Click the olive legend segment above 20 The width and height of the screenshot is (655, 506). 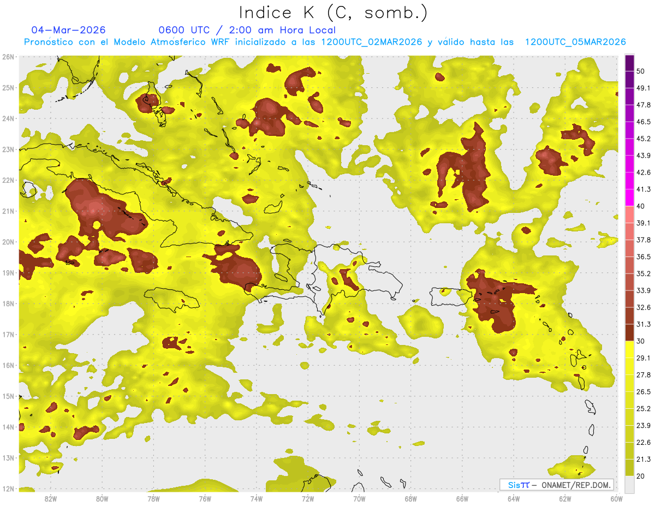(x=629, y=467)
